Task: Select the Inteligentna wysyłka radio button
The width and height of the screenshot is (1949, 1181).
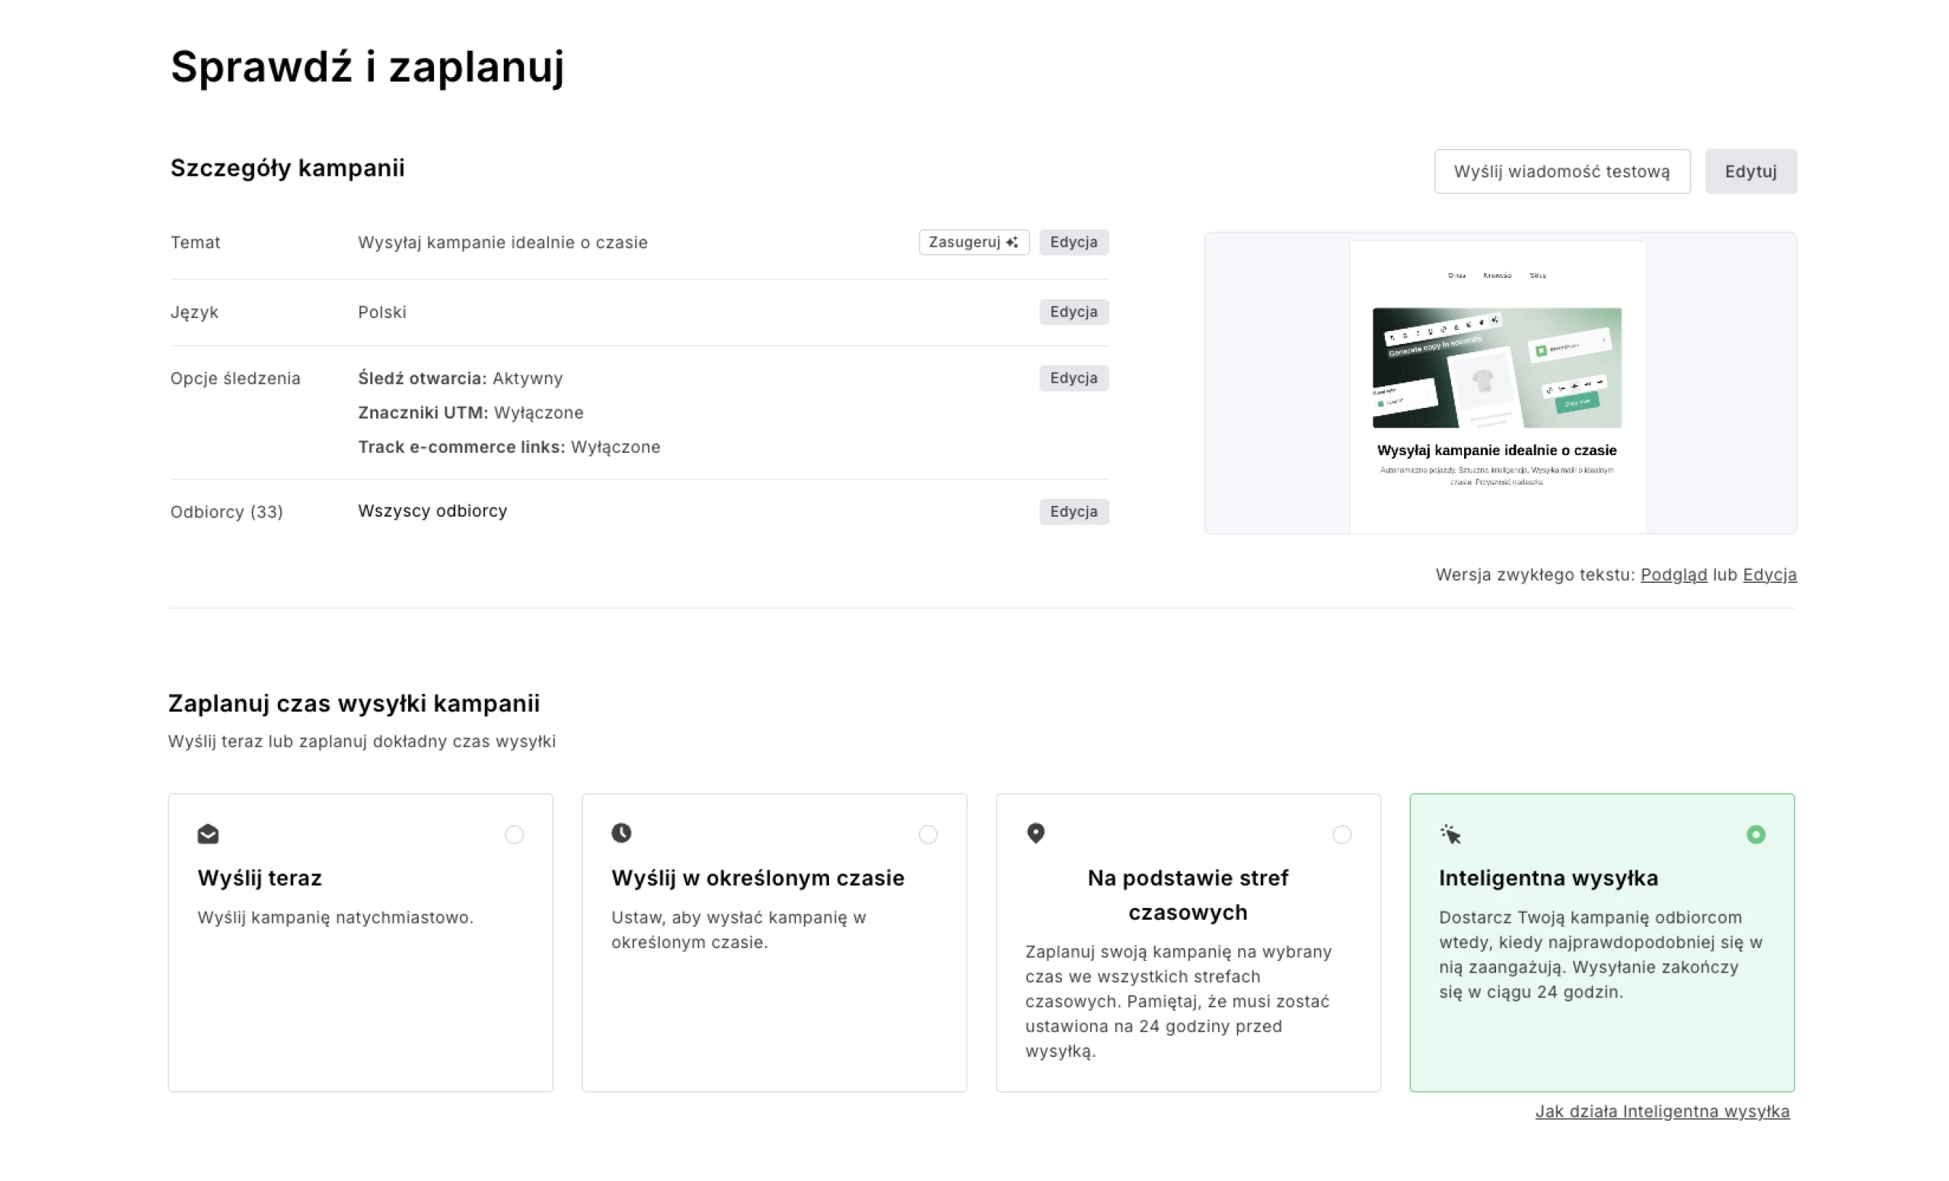Action: [1755, 835]
